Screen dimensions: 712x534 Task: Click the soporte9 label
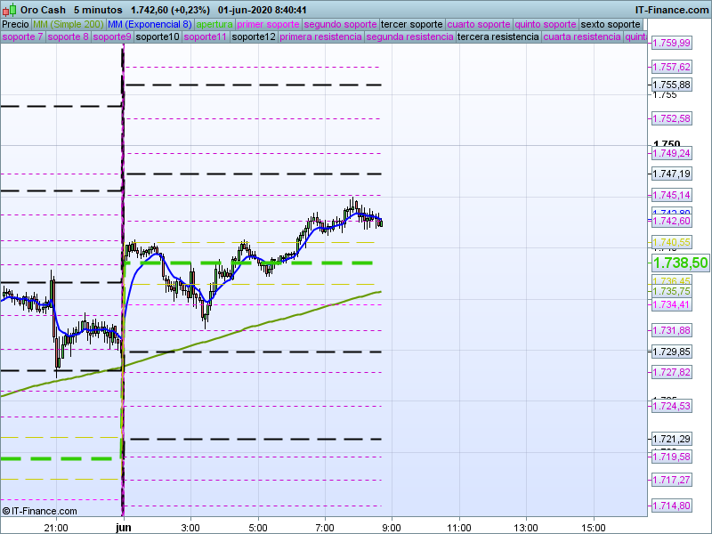(x=112, y=36)
